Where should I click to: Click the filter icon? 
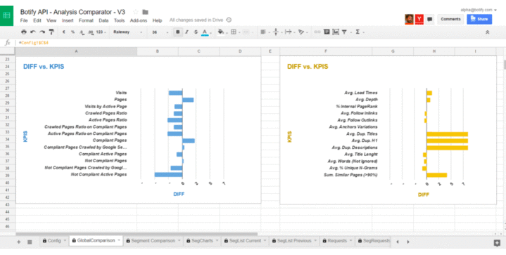[344, 32]
